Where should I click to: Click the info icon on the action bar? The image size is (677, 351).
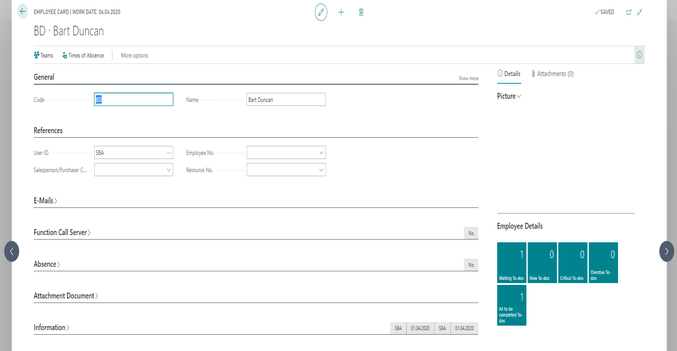coord(639,54)
